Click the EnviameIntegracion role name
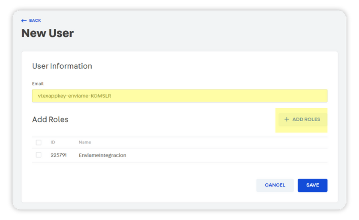This screenshot has width=359, height=220. pyautogui.click(x=103, y=155)
